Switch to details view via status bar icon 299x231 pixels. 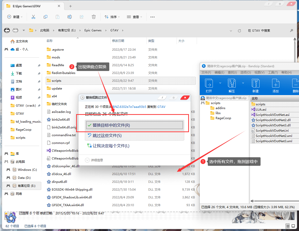click(x=288, y=226)
